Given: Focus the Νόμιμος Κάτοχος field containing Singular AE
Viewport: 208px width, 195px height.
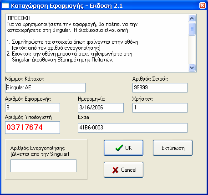Looking at the screenshot, I should 45,87.
